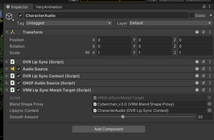The height and width of the screenshot is (140, 214).
Task: Edit Rotation Y field
Action: click(155, 46)
